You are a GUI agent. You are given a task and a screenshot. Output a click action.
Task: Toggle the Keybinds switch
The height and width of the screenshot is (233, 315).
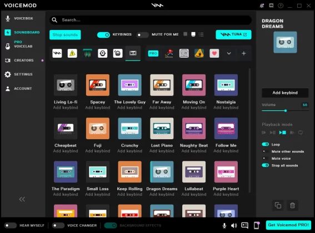point(103,35)
